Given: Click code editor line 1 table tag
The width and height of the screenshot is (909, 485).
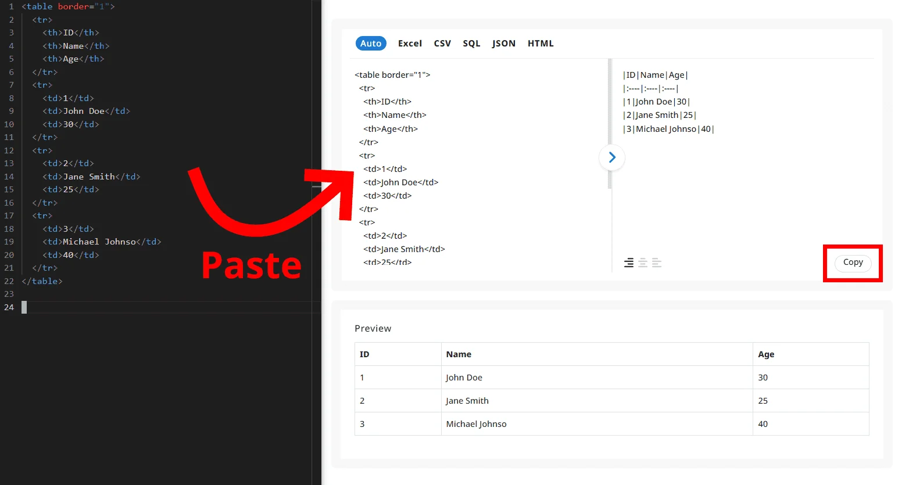Looking at the screenshot, I should pos(68,6).
